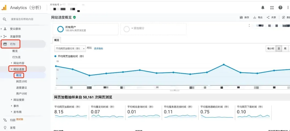290x131 pixels.
Task: Switch chart to 日 granularity
Action: [279, 49]
